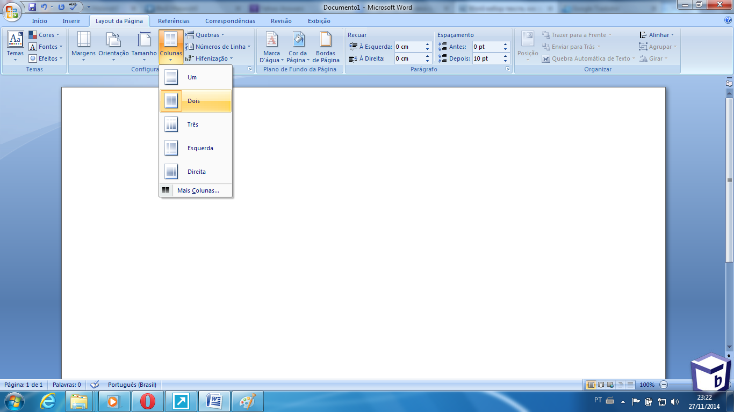Open Números de Linha dropdown
The image size is (734, 412).
(218, 47)
